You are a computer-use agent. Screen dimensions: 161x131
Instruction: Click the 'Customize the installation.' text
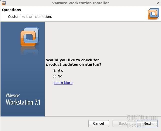pos(30,17)
